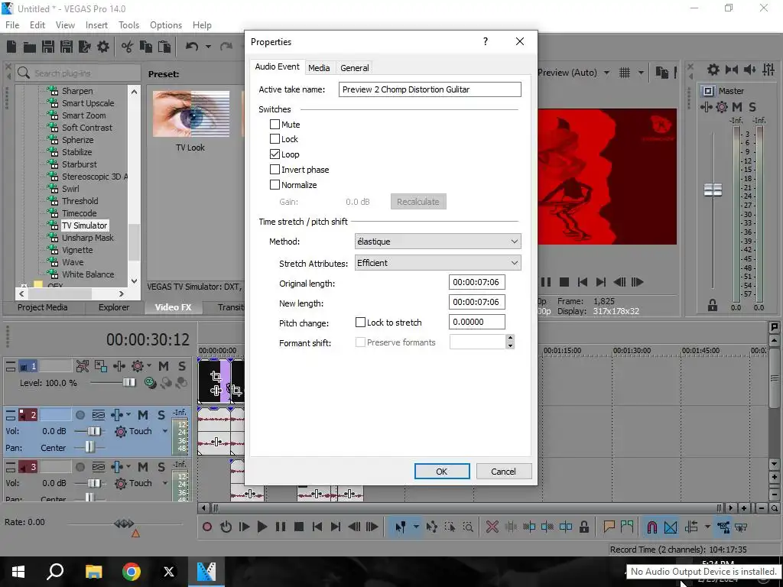Click Cancel in Properties dialog
The height and width of the screenshot is (587, 783).
tap(503, 471)
